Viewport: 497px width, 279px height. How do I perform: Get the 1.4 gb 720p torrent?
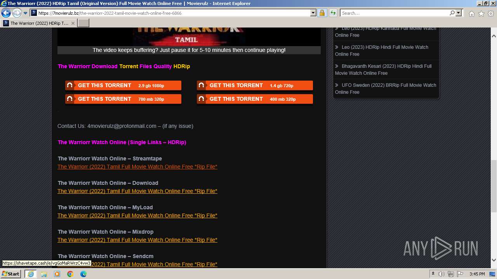tap(255, 86)
